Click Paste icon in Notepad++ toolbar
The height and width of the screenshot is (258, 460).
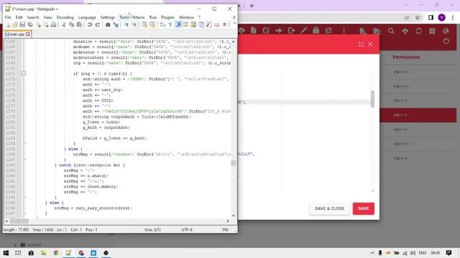click(79, 25)
